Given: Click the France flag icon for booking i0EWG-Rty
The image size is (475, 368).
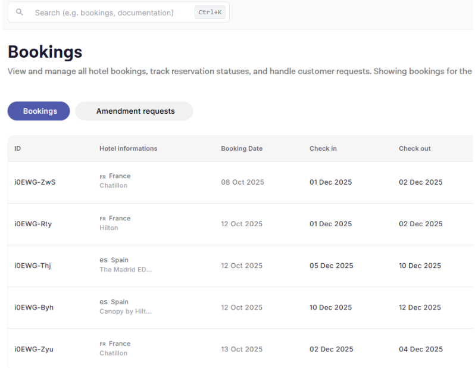Looking at the screenshot, I should point(102,219).
